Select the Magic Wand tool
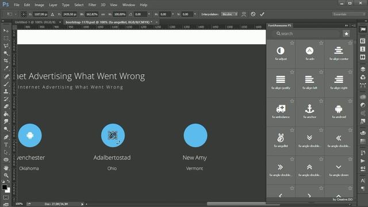 tap(6, 53)
